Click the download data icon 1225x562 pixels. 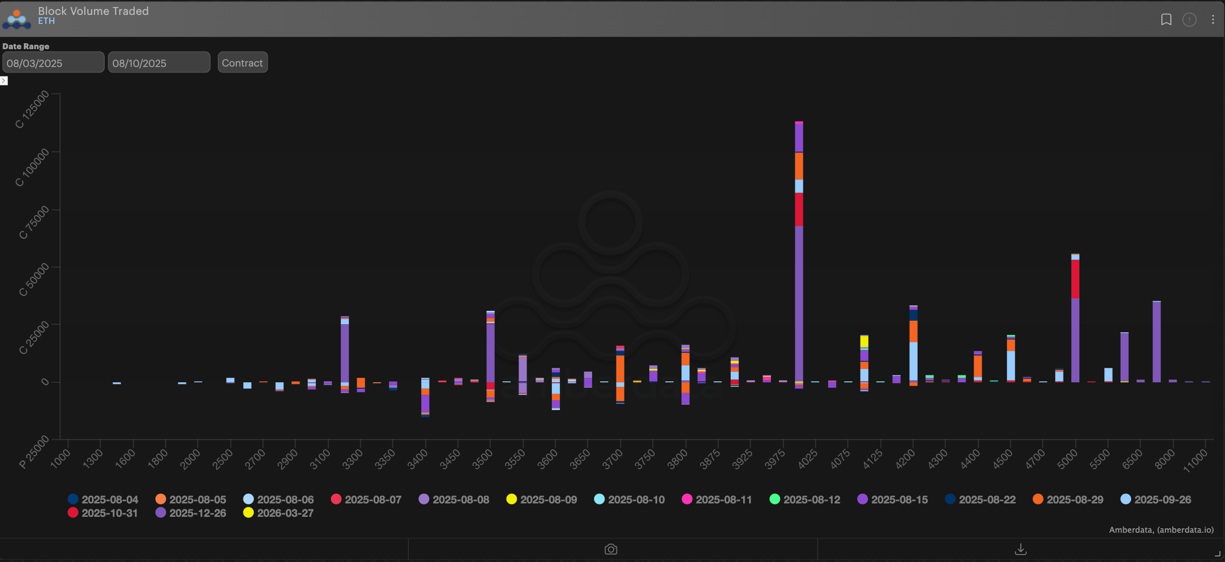[1020, 549]
